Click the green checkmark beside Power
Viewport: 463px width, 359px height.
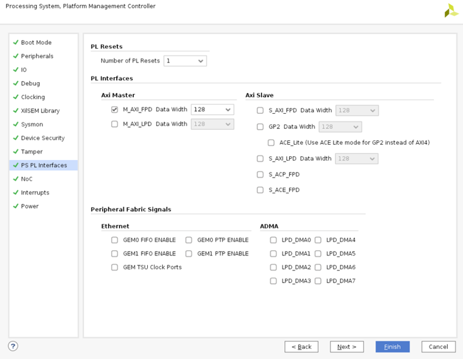click(x=16, y=206)
